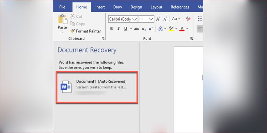Click the Paste clipboard icon
Image resolution: width=267 pixels, height=133 pixels.
pyautogui.click(x=63, y=19)
